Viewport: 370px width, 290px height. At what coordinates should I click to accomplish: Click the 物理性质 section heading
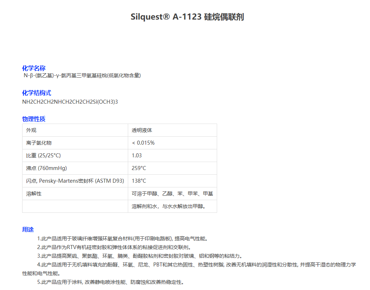coord(34,119)
